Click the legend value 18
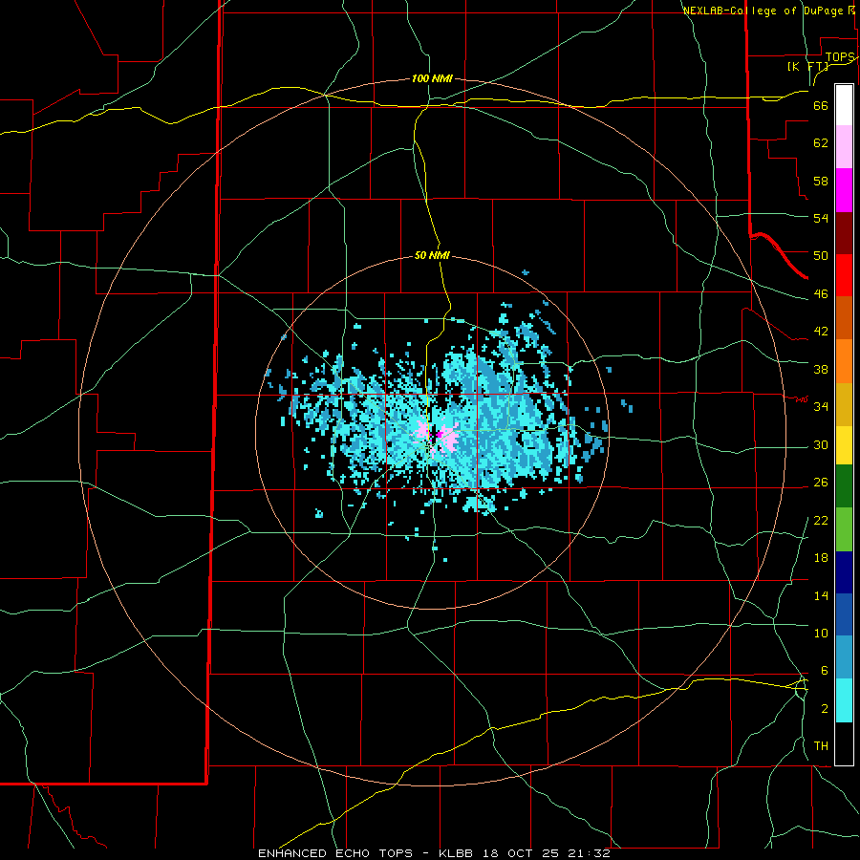Viewport: 860px width, 860px height. tap(821, 558)
